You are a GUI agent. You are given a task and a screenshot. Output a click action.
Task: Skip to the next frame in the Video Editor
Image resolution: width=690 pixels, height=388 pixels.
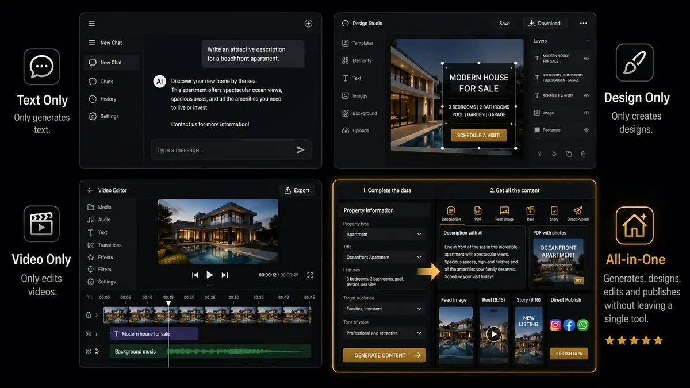225,275
